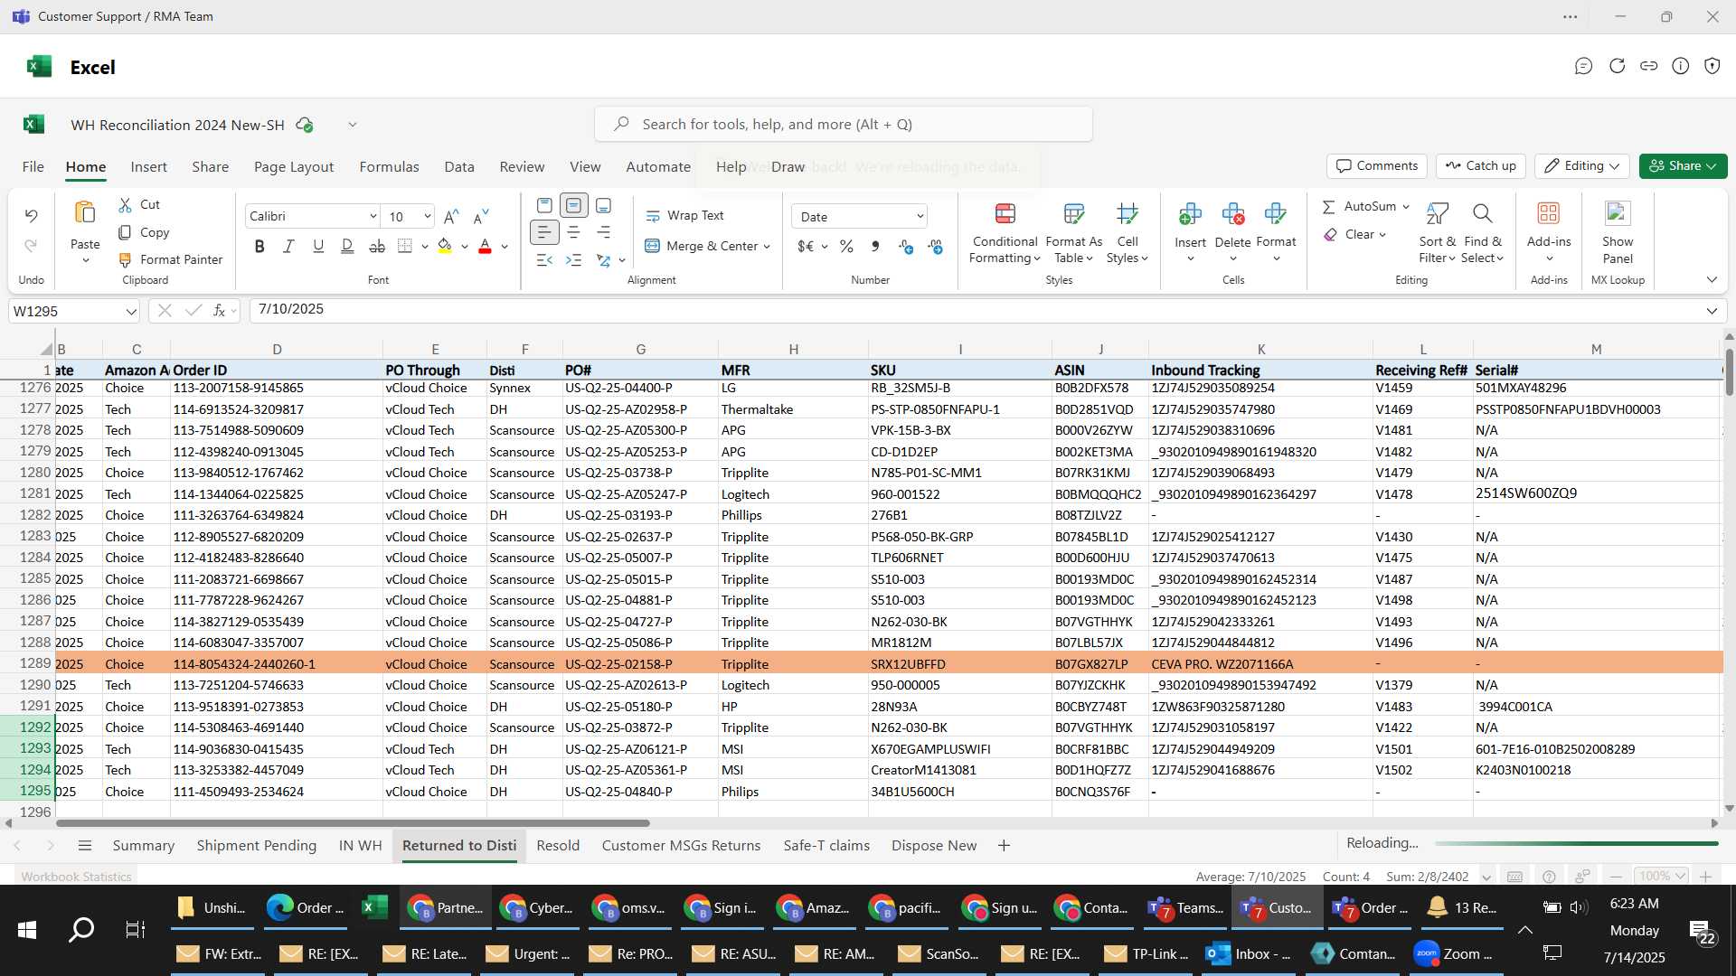Open the font size dropdown
This screenshot has height=976, width=1736.
[427, 217]
